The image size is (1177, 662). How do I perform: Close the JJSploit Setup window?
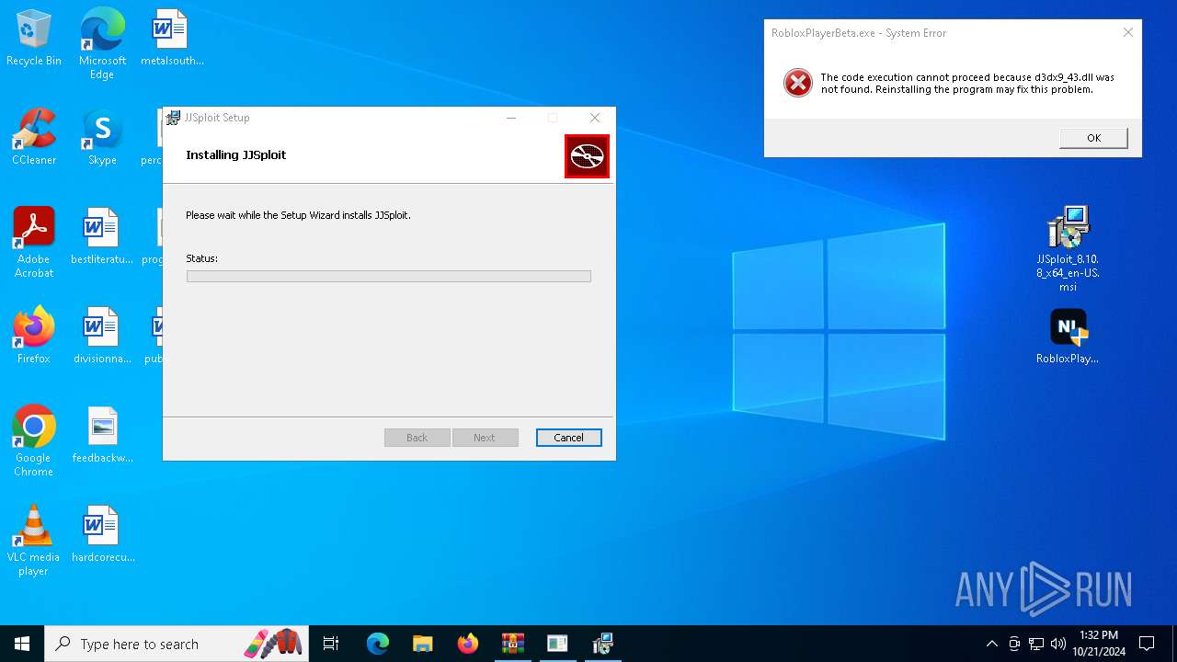(595, 118)
